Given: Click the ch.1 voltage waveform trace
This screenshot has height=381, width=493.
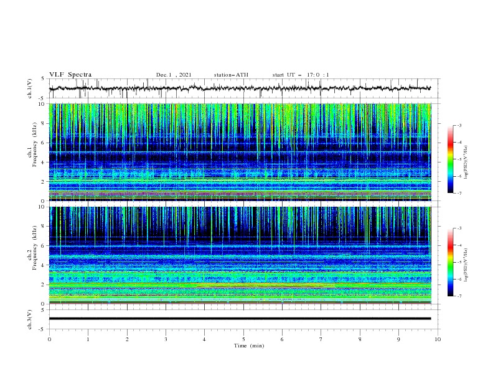Looking at the screenshot, I should click(x=240, y=88).
